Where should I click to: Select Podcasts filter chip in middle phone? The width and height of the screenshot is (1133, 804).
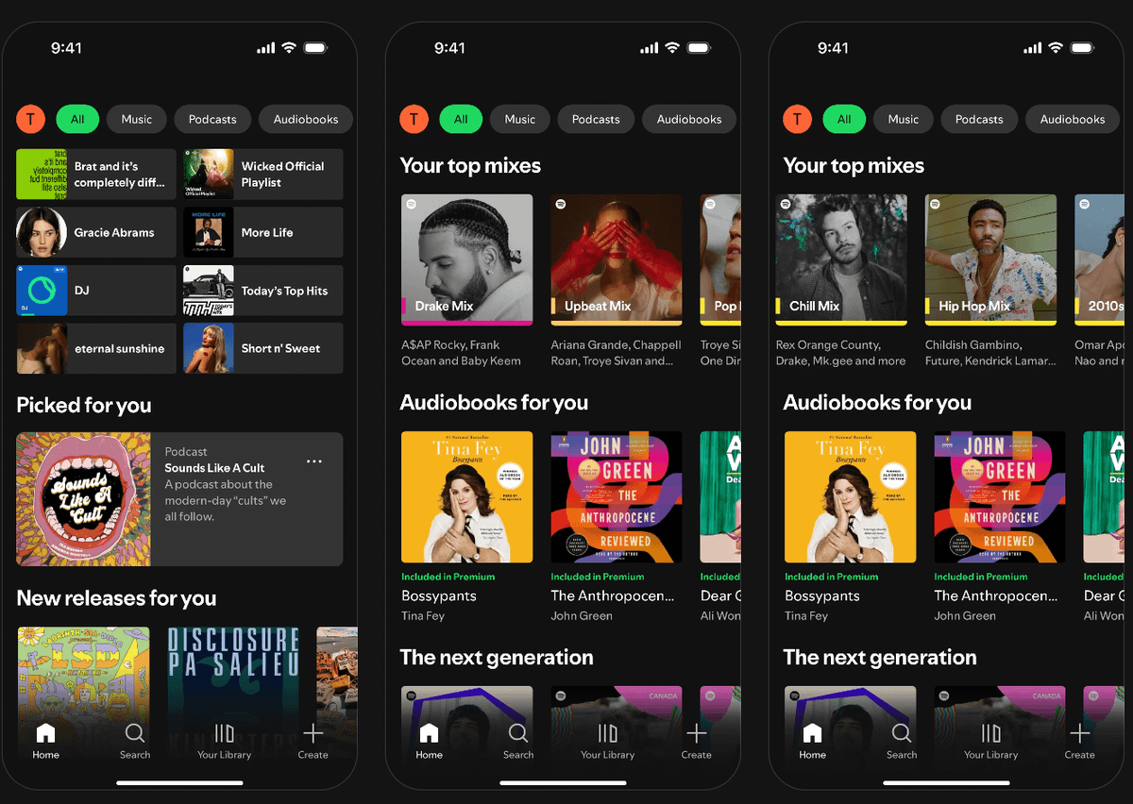[596, 119]
